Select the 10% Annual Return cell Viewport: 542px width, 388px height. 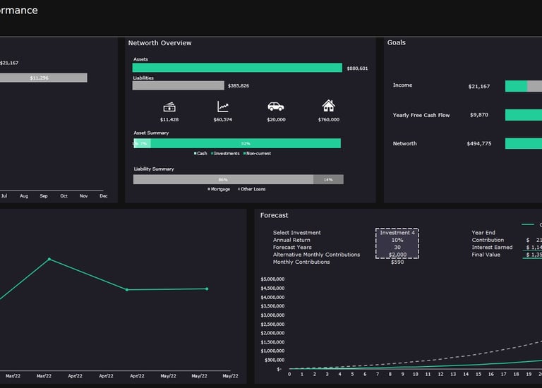[x=397, y=240]
